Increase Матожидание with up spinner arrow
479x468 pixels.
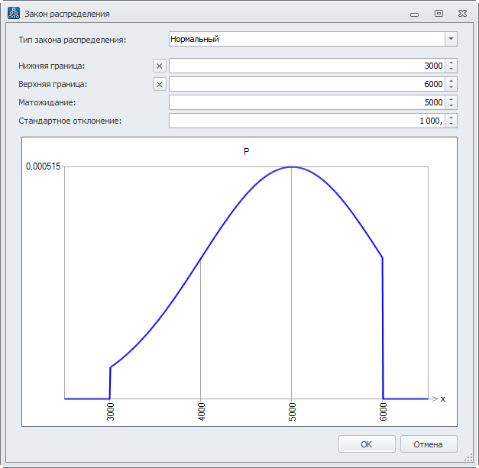(451, 99)
